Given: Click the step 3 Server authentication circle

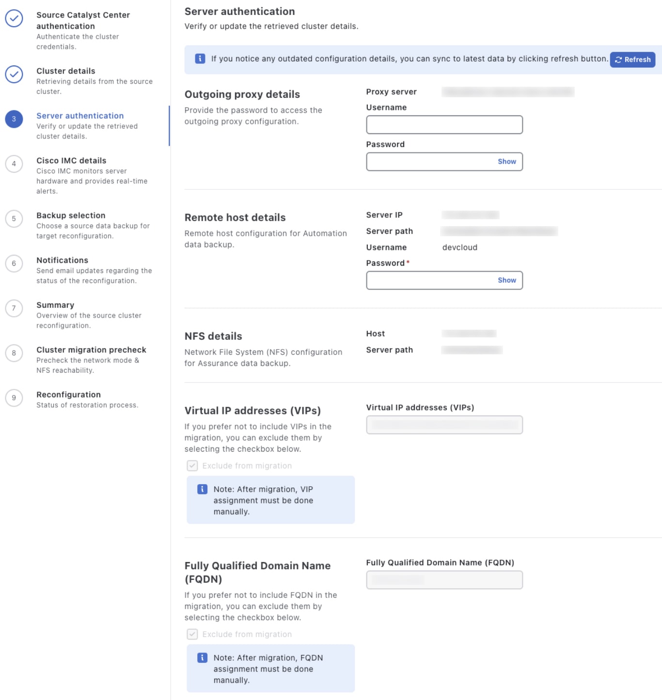Looking at the screenshot, I should pos(14,119).
